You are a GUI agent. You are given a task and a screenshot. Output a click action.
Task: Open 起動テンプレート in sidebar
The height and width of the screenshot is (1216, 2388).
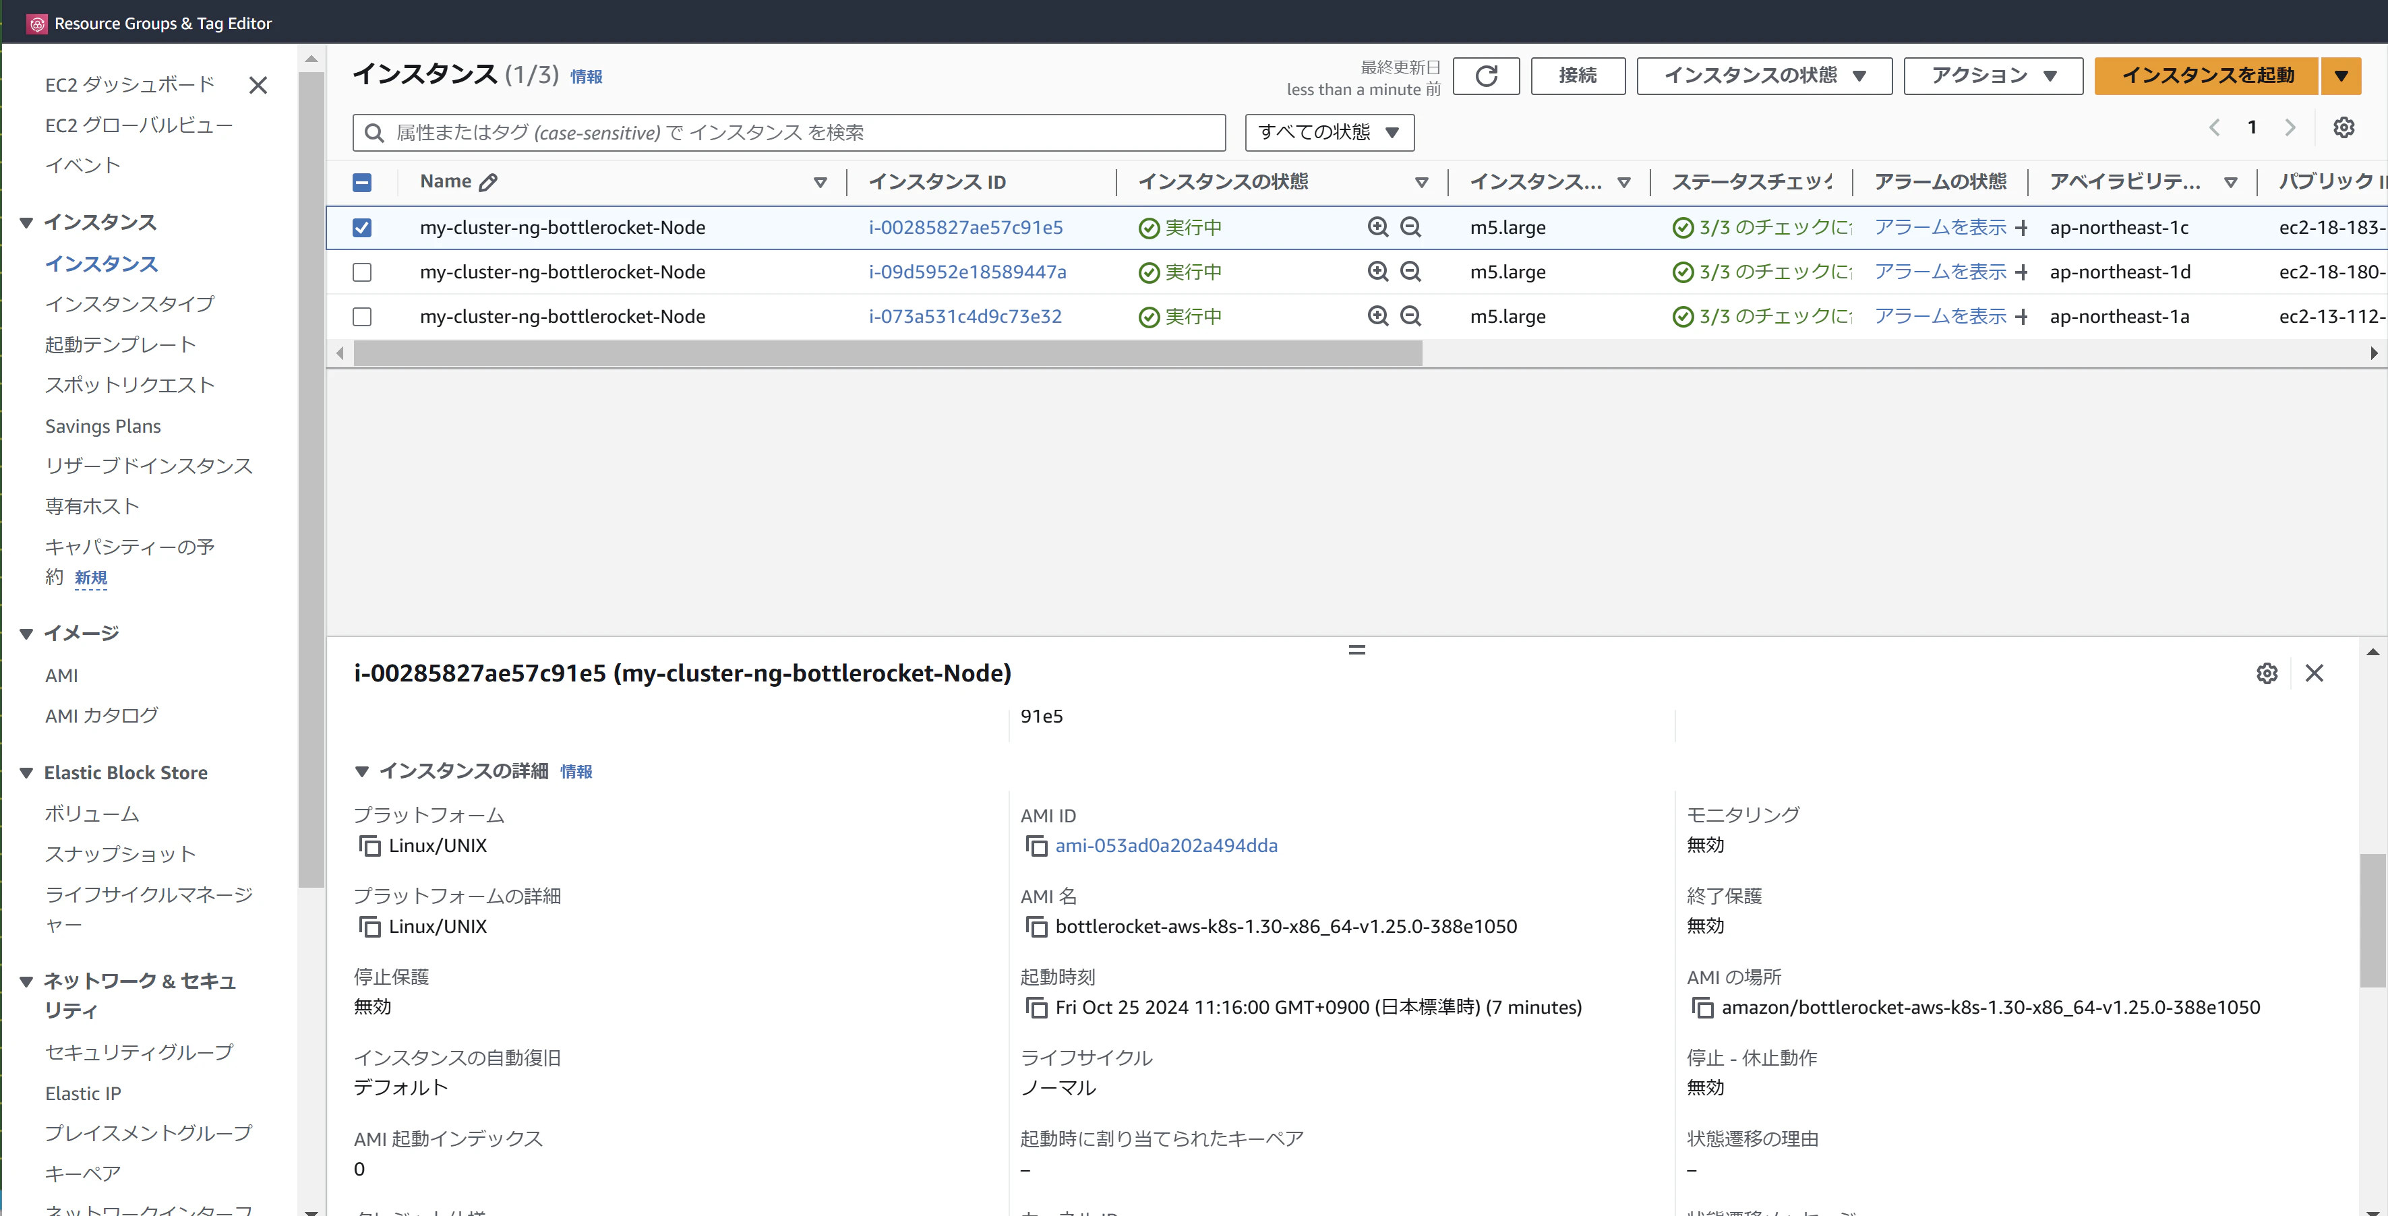pyautogui.click(x=121, y=345)
